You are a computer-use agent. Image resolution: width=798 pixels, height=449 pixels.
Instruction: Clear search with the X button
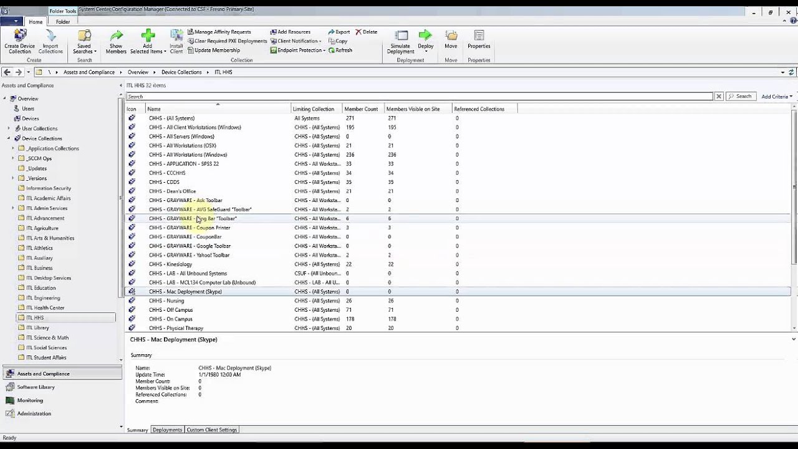(x=719, y=97)
